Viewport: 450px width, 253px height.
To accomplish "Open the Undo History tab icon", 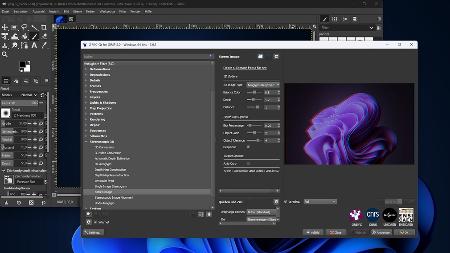I will [26, 81].
